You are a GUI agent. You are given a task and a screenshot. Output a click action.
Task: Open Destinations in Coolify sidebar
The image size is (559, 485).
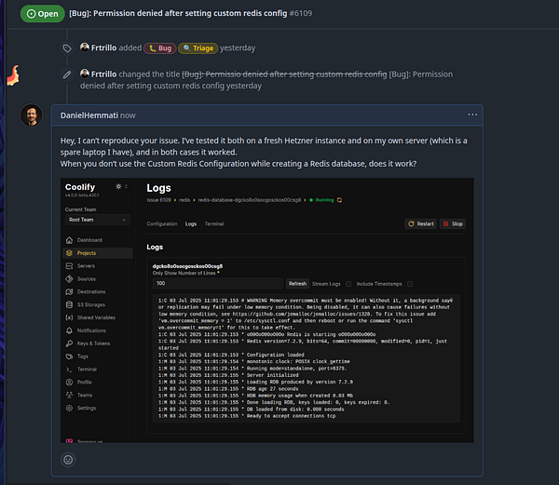[x=91, y=291]
